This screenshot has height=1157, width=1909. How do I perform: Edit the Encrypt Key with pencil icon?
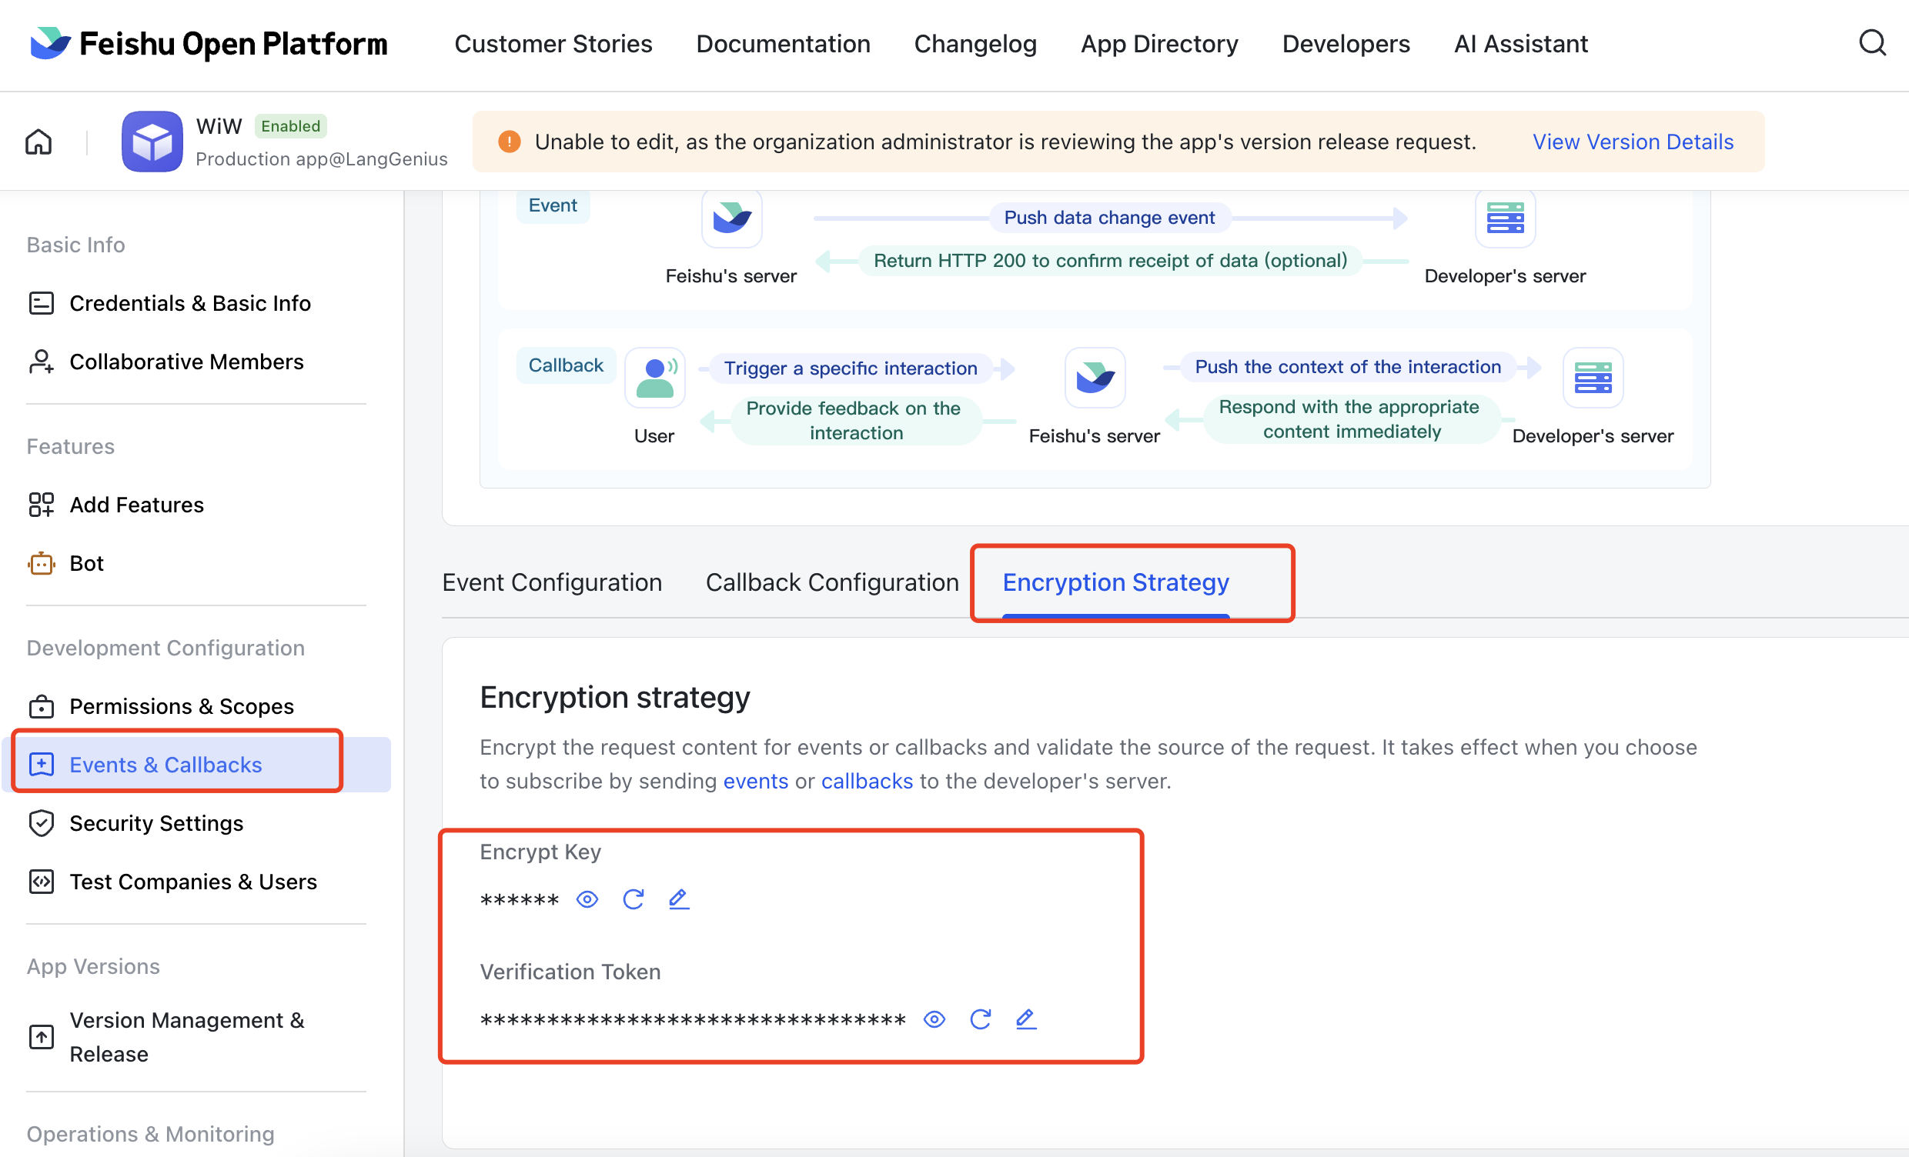click(679, 899)
